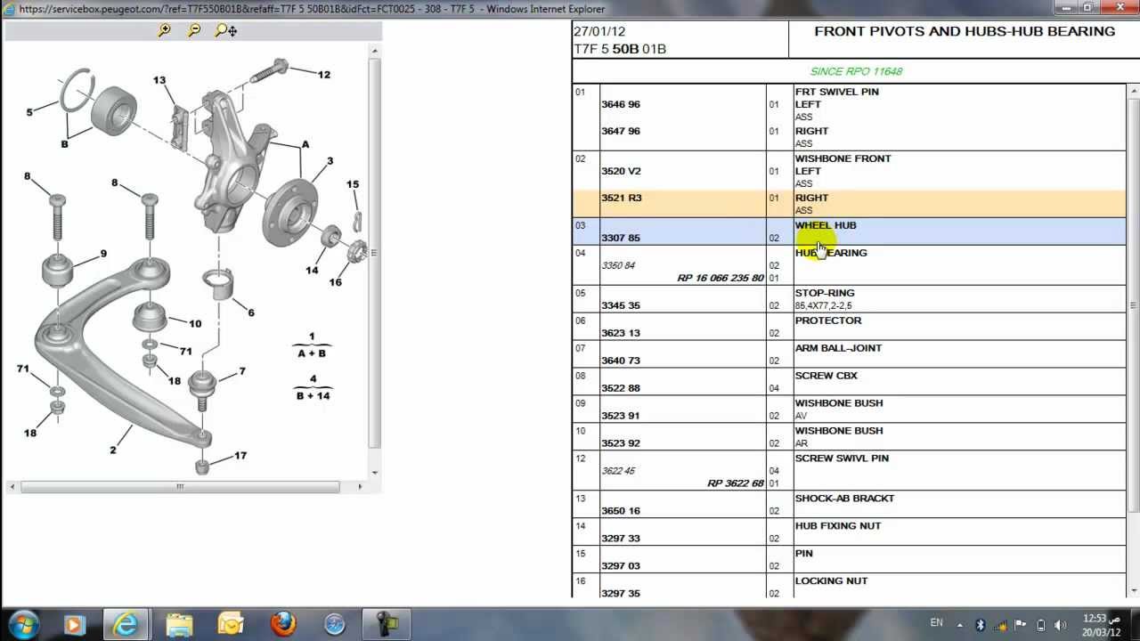Click the Internet Explorer page icon in title bar
1140x641 pixels.
pyautogui.click(x=9, y=9)
